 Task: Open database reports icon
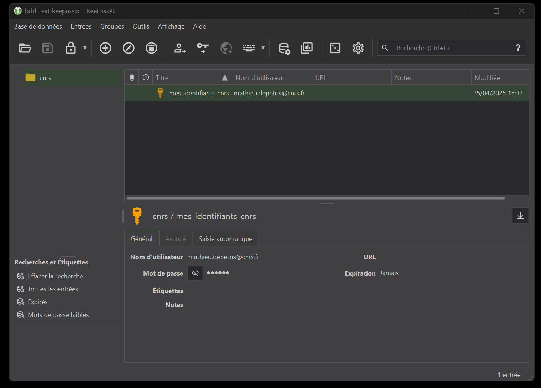click(307, 48)
